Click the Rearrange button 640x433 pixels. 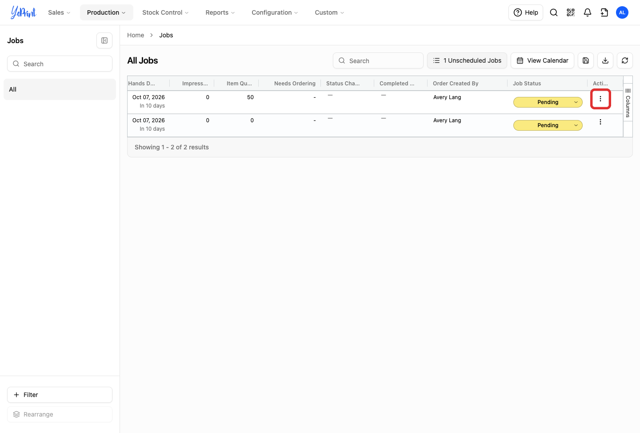60,414
